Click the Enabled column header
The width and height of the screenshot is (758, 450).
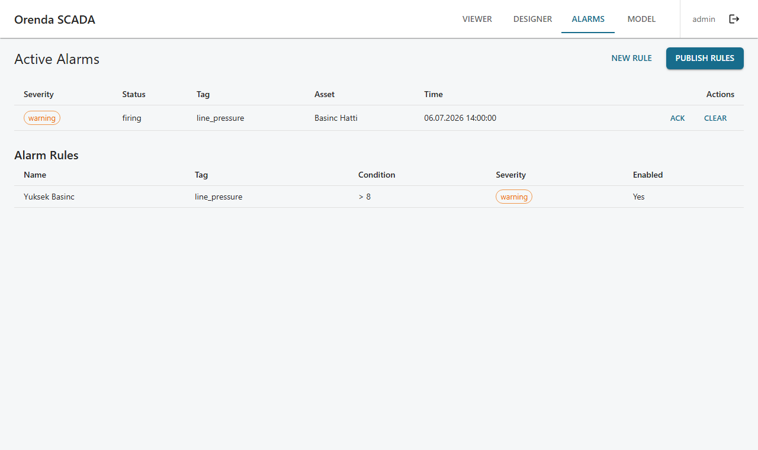[x=648, y=175]
